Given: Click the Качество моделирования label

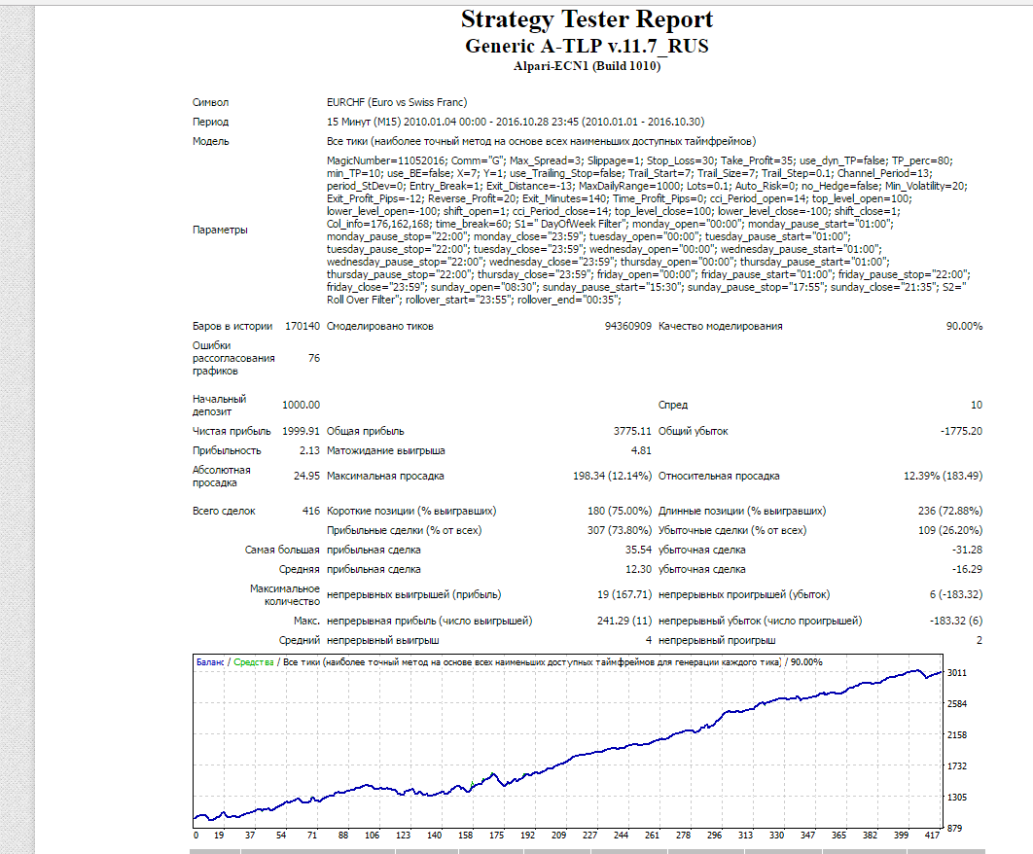Looking at the screenshot, I should click(720, 326).
